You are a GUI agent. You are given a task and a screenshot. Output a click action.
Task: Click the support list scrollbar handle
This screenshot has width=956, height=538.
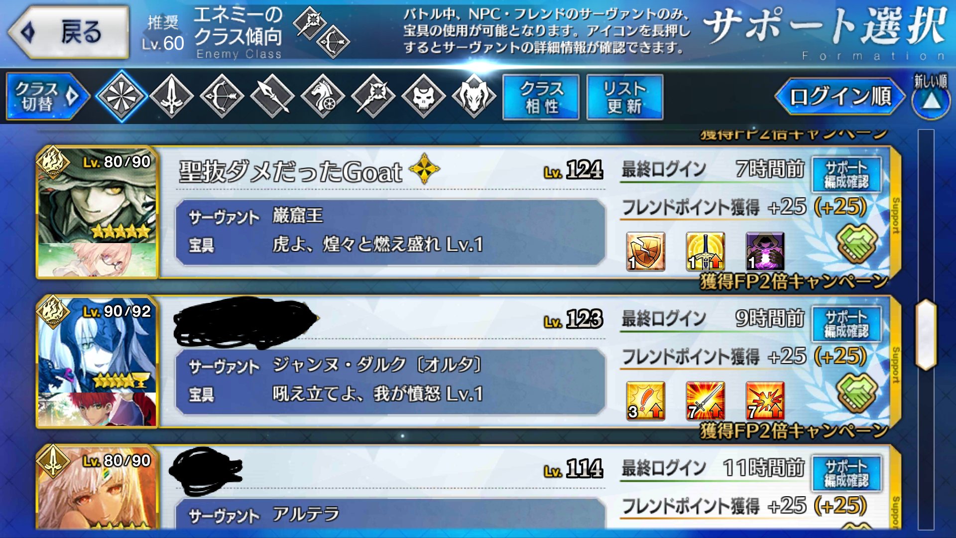tap(926, 334)
